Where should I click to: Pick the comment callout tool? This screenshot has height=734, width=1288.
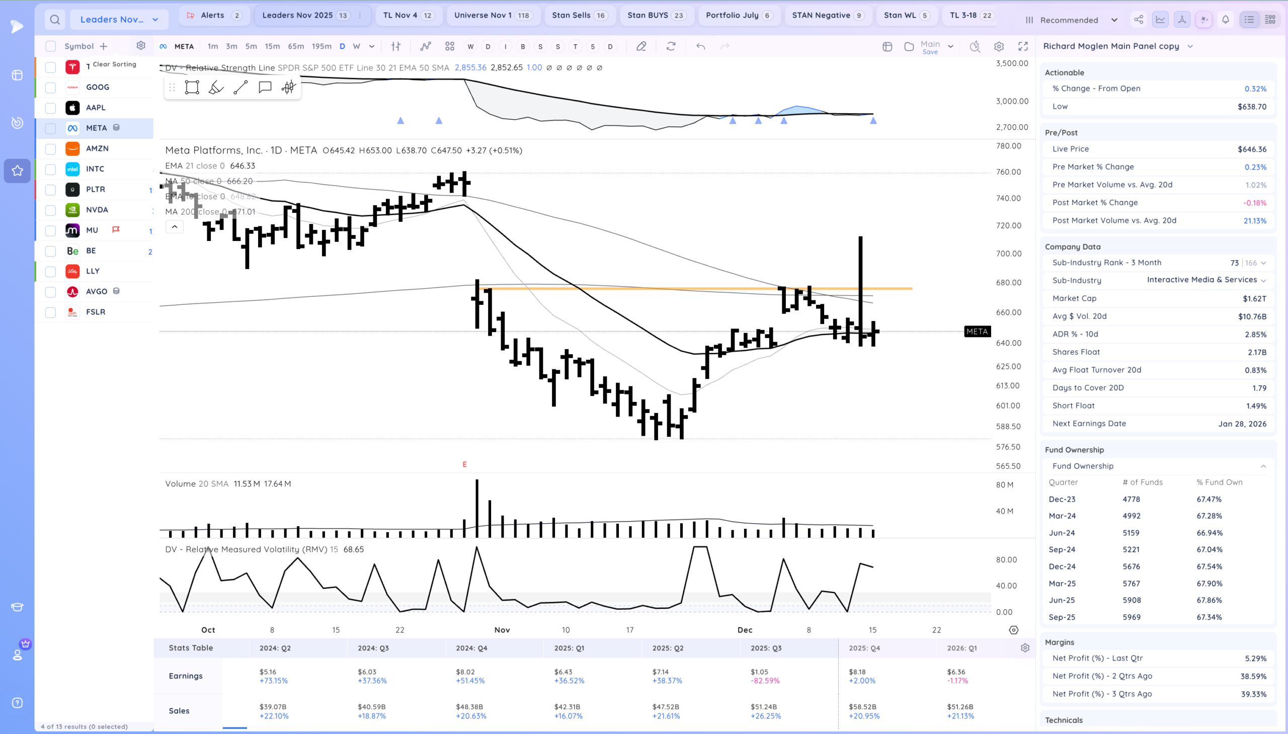[265, 87]
